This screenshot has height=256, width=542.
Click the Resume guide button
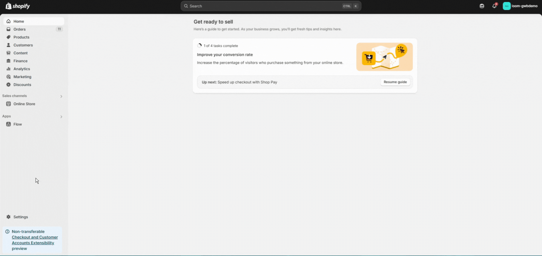tap(395, 82)
